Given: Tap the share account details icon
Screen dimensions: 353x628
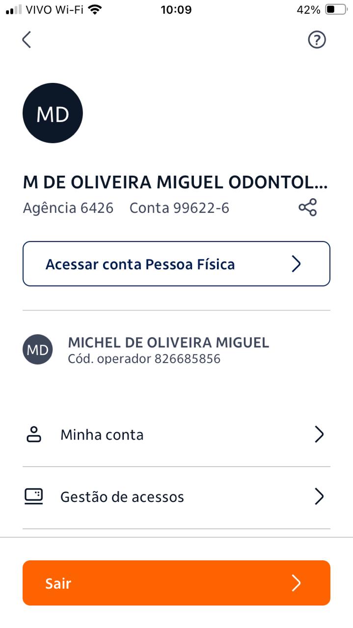Looking at the screenshot, I should pos(308,208).
